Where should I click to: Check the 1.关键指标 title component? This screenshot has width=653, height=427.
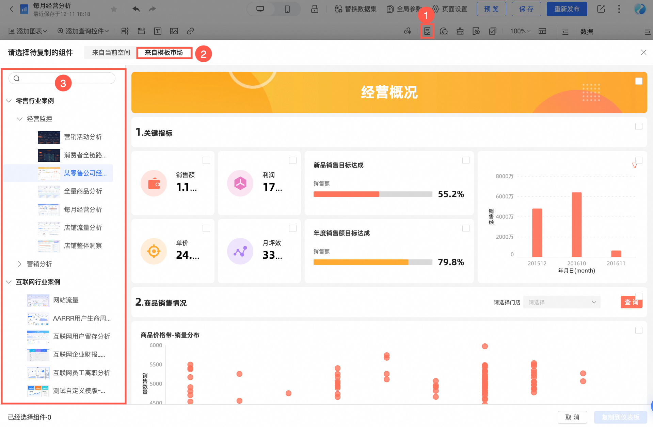(639, 126)
